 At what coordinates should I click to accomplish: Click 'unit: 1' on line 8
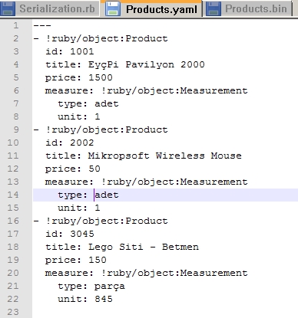tap(79, 117)
